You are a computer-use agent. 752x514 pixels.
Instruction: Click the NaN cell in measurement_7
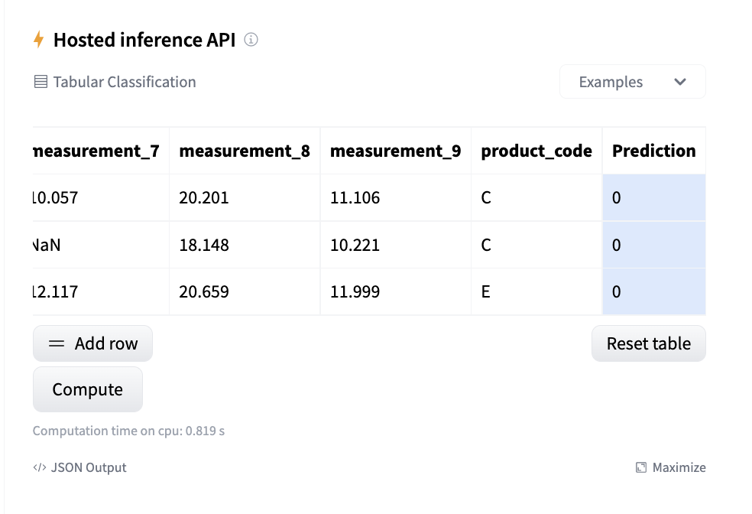(100, 245)
